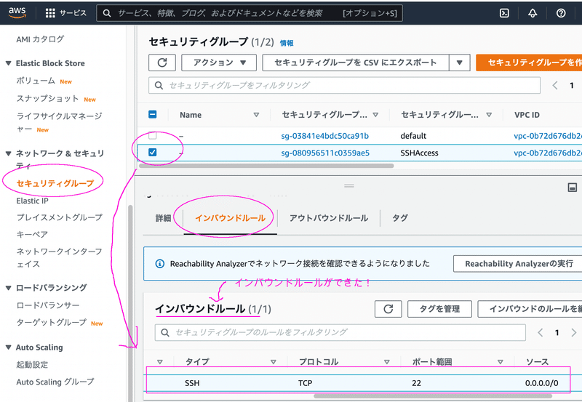Run Reachability Analyzerの実行
The height and width of the screenshot is (402, 582).
pos(519,264)
